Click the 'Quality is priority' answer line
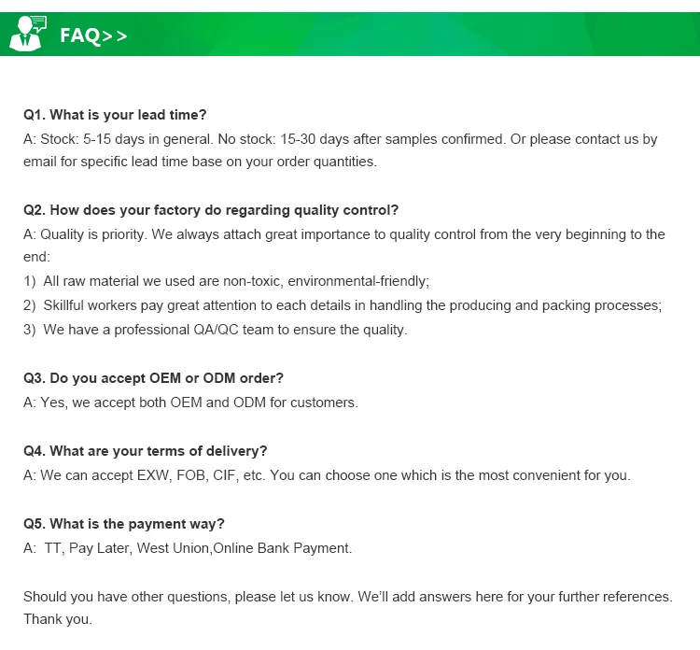 click(x=343, y=234)
